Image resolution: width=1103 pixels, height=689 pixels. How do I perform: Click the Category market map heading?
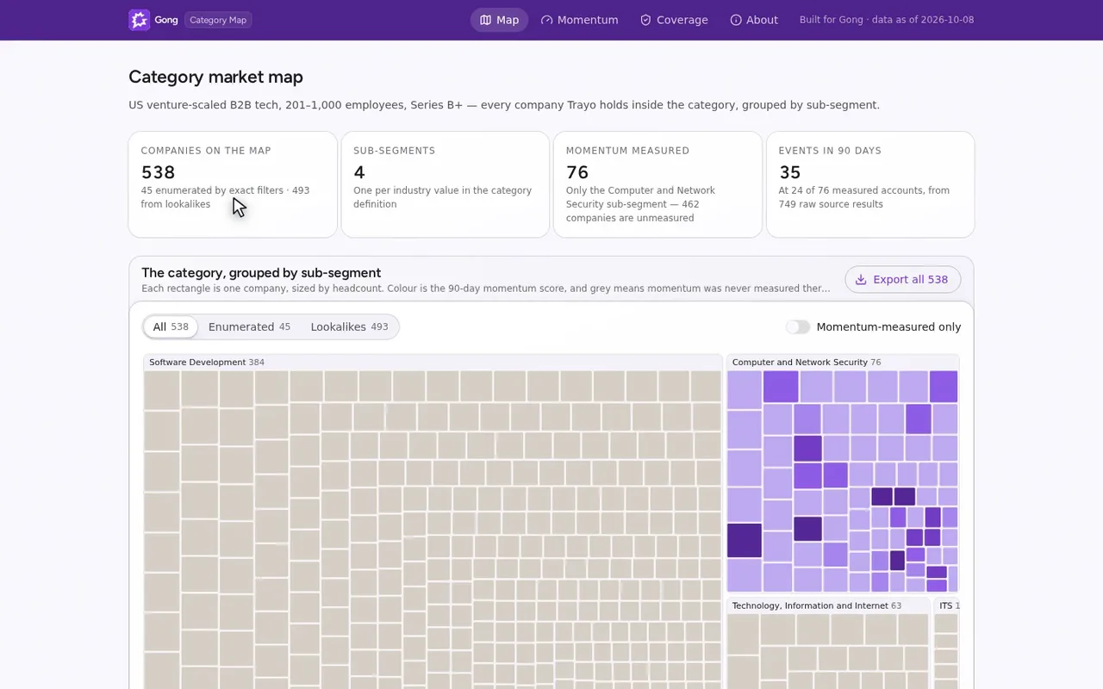[215, 77]
